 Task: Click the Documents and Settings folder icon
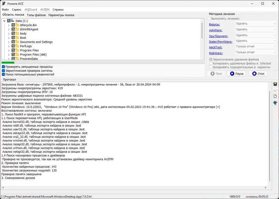(17, 42)
